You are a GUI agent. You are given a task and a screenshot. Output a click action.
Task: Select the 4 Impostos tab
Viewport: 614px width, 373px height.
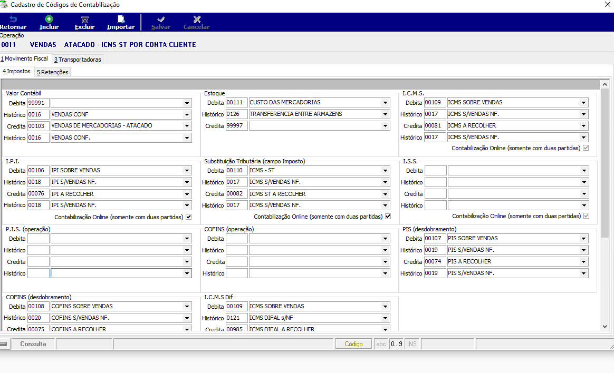pyautogui.click(x=16, y=71)
